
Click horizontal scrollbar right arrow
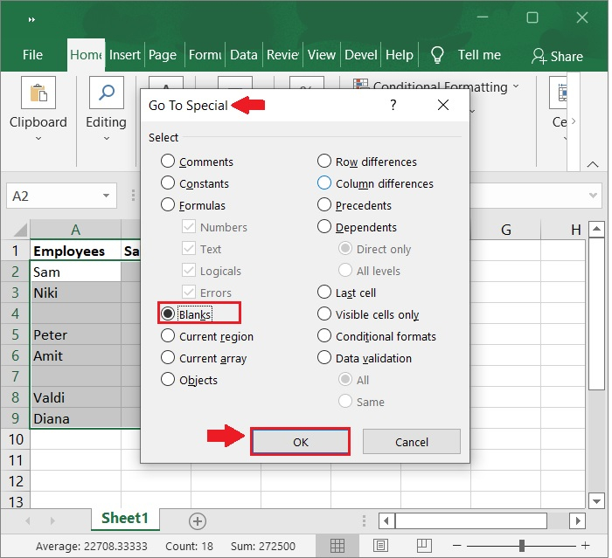tap(578, 521)
